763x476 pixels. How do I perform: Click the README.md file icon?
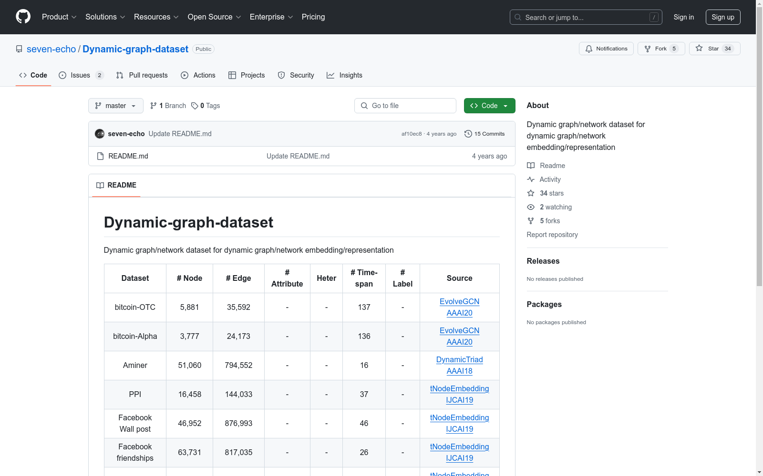pos(100,156)
